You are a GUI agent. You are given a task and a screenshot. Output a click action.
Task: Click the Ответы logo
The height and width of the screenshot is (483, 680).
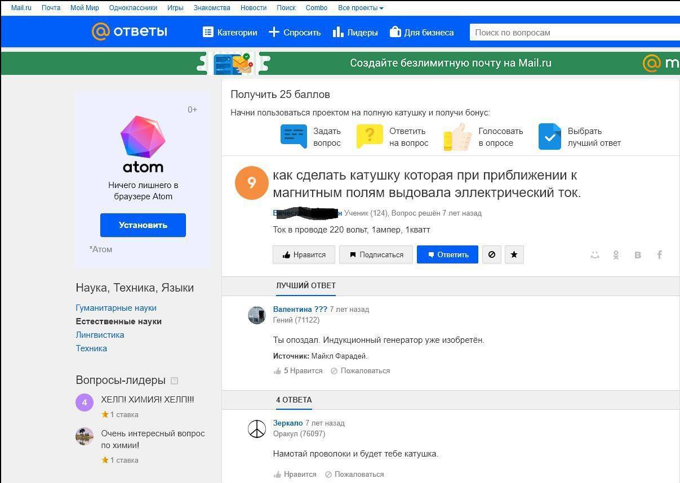pos(130,32)
